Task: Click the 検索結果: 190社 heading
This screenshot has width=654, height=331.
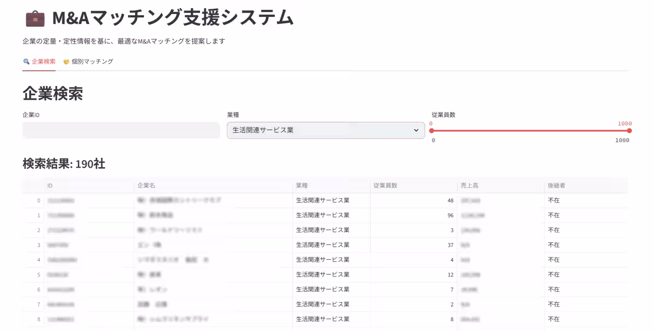Action: 63,164
